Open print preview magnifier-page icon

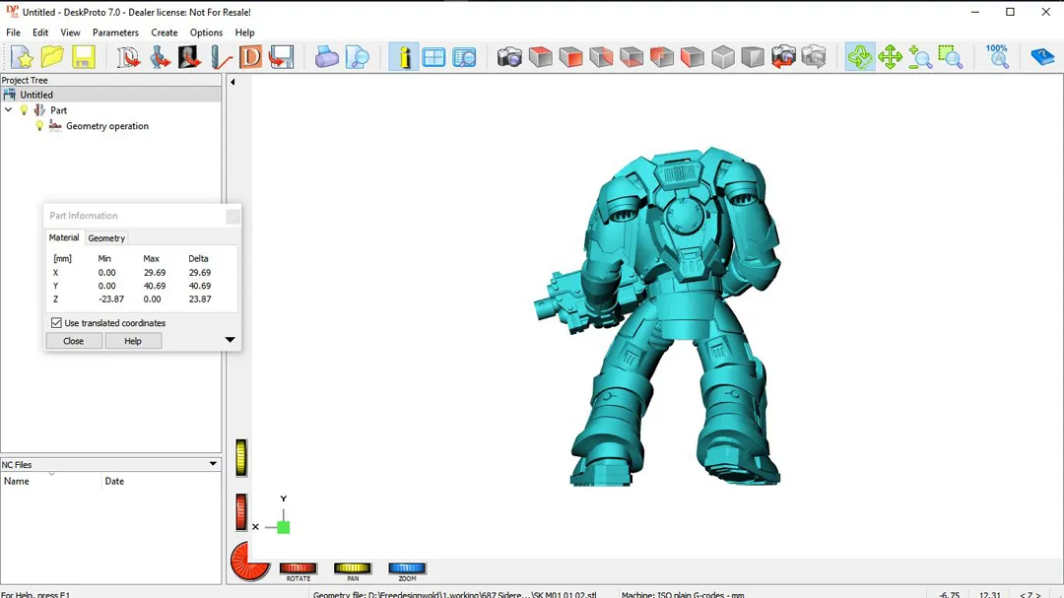click(x=357, y=58)
